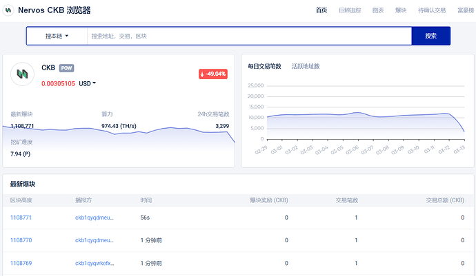Open the 待确认交易 nav item
Viewport: 476px width, 276px height.
click(x=432, y=10)
